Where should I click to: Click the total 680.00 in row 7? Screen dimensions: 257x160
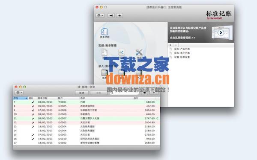[150, 102]
